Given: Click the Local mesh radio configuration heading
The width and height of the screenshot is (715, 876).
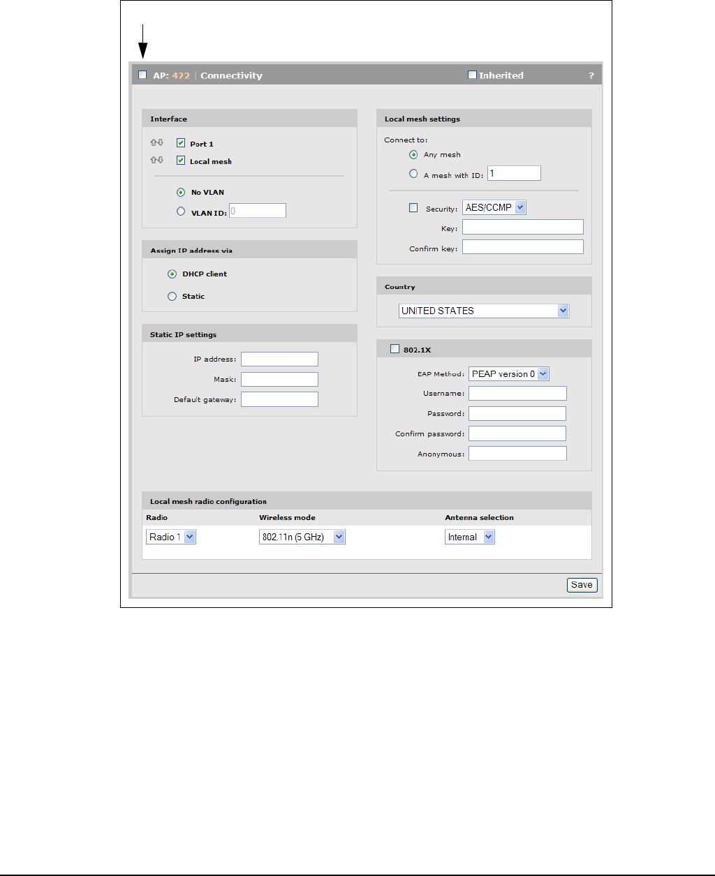Looking at the screenshot, I should pos(208,501).
